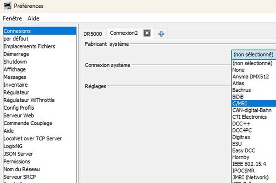Go to Commande Couplage preferences
This screenshot has height=183, width=276.
(x=40, y=123)
